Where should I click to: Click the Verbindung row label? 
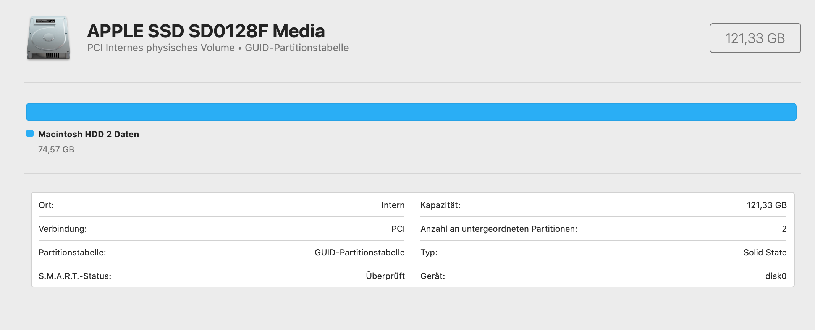[x=63, y=229]
